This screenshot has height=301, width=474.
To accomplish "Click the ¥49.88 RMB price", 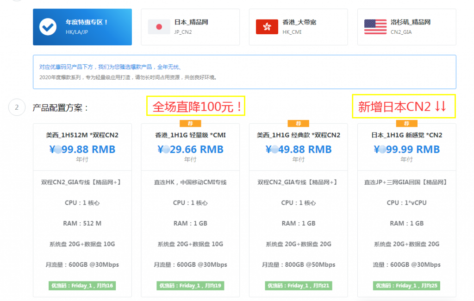I will tap(299, 150).
